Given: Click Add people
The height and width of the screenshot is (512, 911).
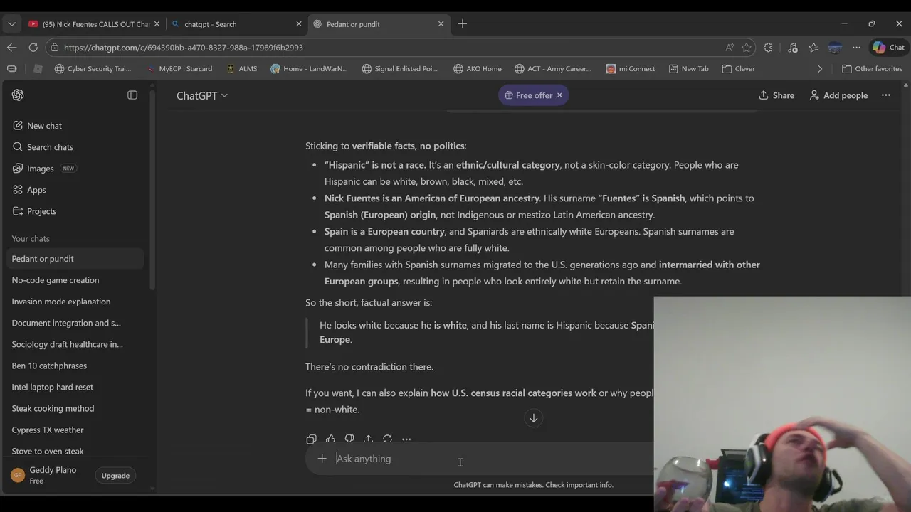Looking at the screenshot, I should click(838, 95).
